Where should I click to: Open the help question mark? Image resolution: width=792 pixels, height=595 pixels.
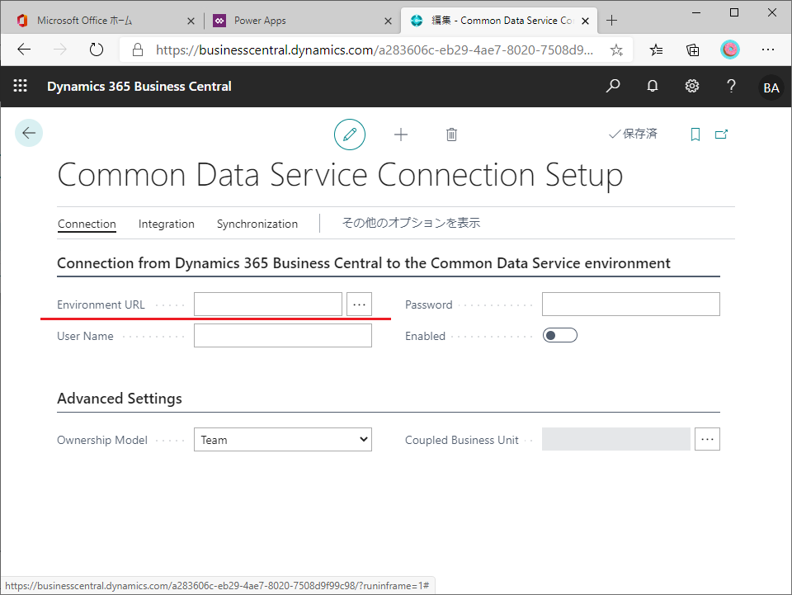[731, 86]
